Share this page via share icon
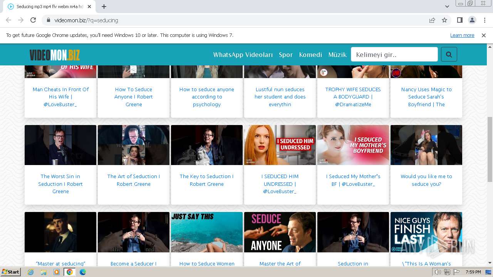493x277 pixels. click(432, 20)
